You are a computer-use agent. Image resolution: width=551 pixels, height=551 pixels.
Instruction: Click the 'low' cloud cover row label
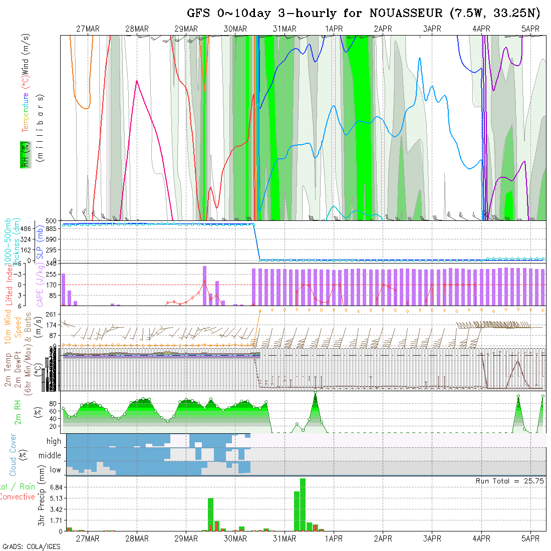click(x=55, y=470)
